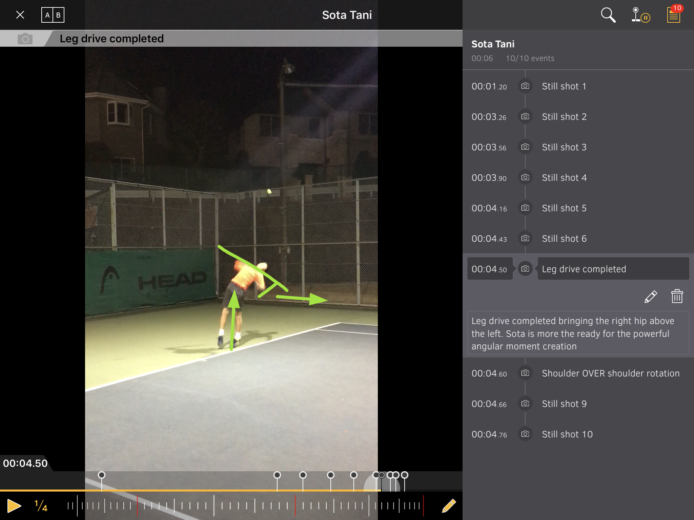Close the video analysis with X

pos(20,15)
